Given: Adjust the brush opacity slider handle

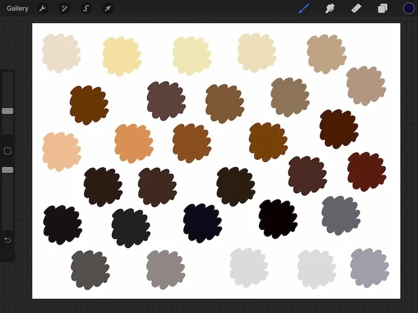Looking at the screenshot, I should (8, 170).
